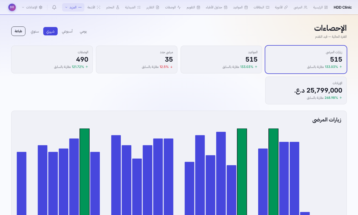The height and width of the screenshot is (215, 358).
Task: Switch to the يومي daily tab
Action: click(83, 31)
